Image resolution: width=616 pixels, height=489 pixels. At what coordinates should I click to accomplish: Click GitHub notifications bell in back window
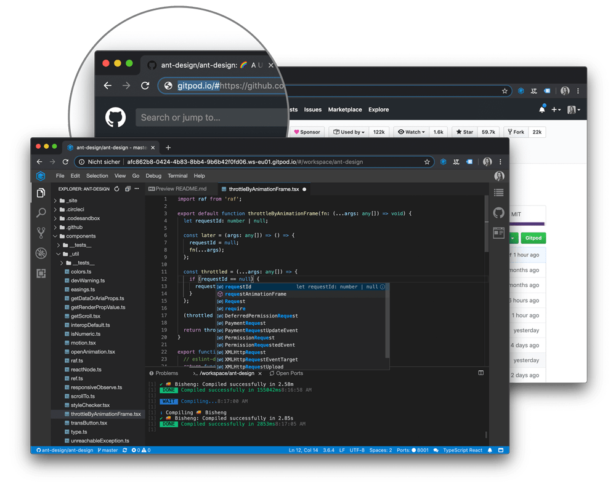coord(542,109)
